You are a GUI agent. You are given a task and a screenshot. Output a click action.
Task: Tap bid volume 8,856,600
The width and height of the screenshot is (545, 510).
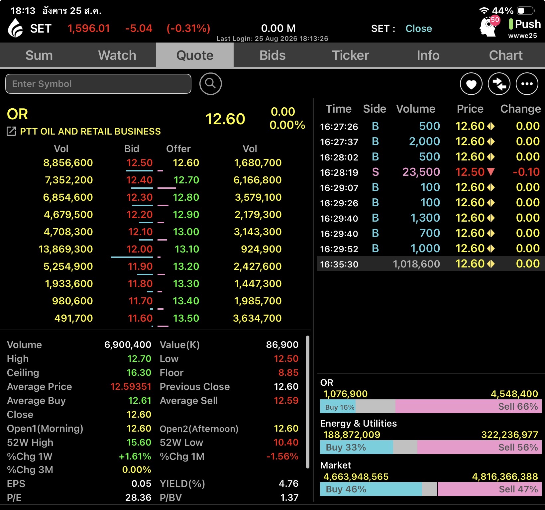[x=68, y=163]
